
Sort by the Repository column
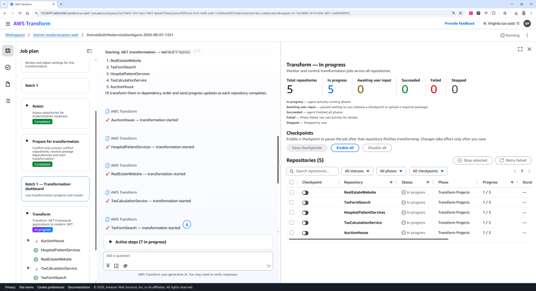tap(391, 182)
